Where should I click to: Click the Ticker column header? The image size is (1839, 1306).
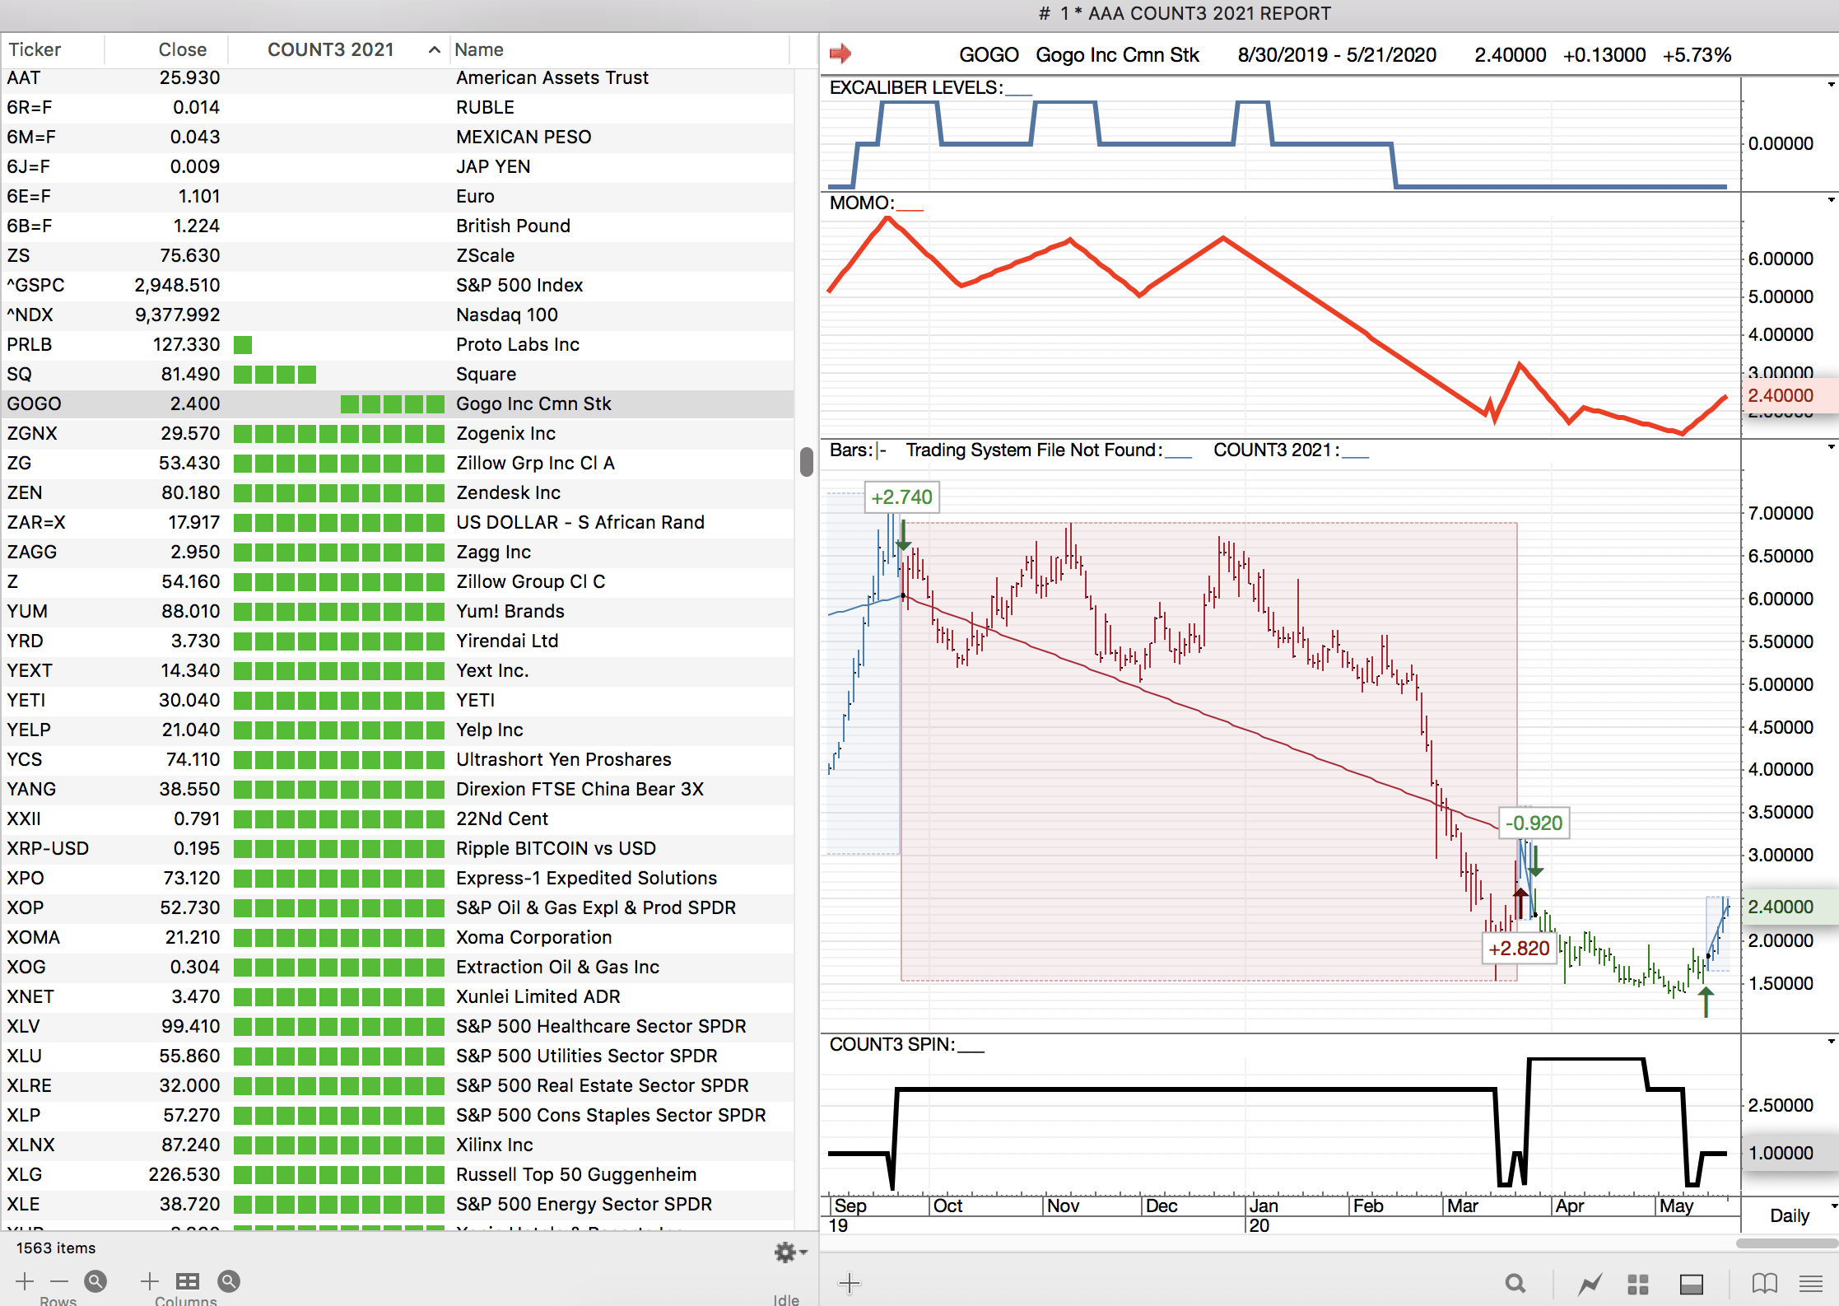click(x=35, y=49)
